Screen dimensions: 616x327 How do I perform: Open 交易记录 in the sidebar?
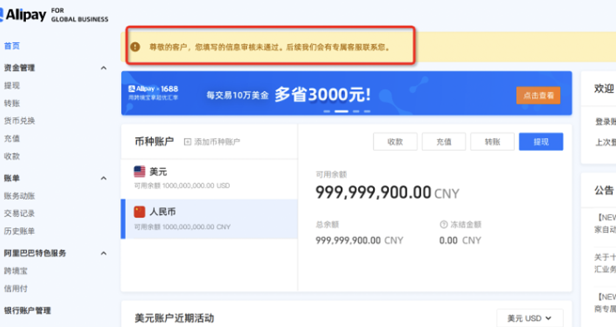tap(19, 213)
